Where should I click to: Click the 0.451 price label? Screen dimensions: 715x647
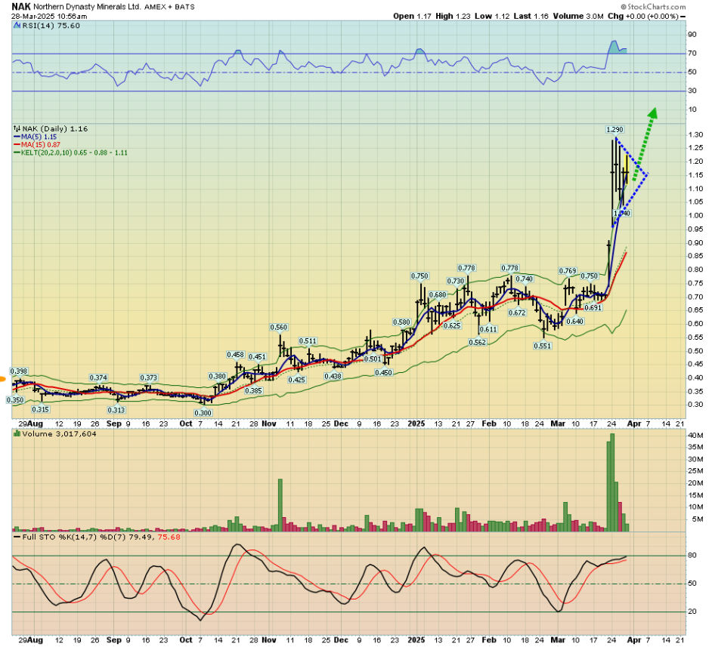coord(257,357)
